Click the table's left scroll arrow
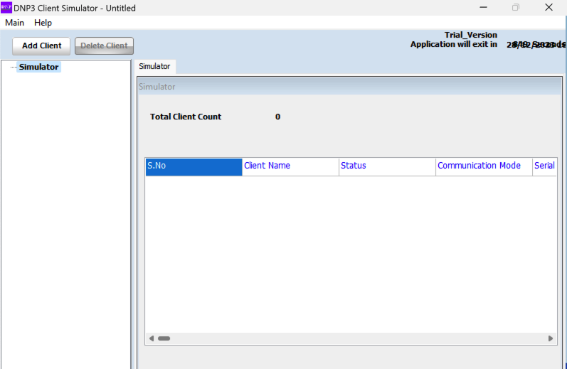 click(x=152, y=338)
